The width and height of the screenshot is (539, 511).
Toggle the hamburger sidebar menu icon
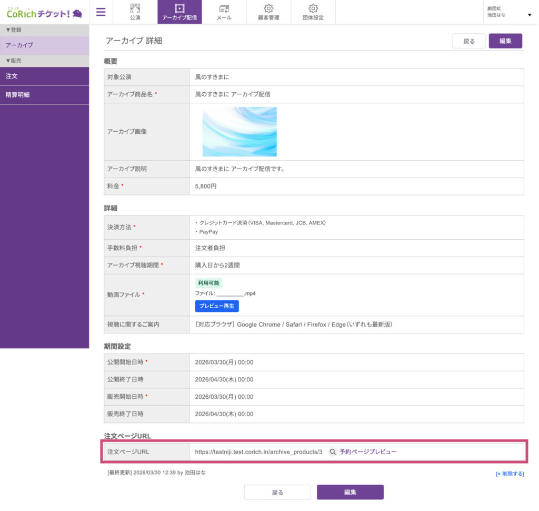tap(101, 12)
